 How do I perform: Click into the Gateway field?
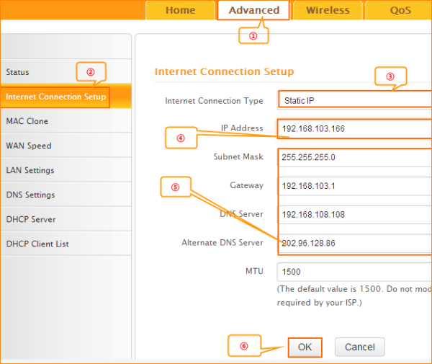tap(354, 186)
